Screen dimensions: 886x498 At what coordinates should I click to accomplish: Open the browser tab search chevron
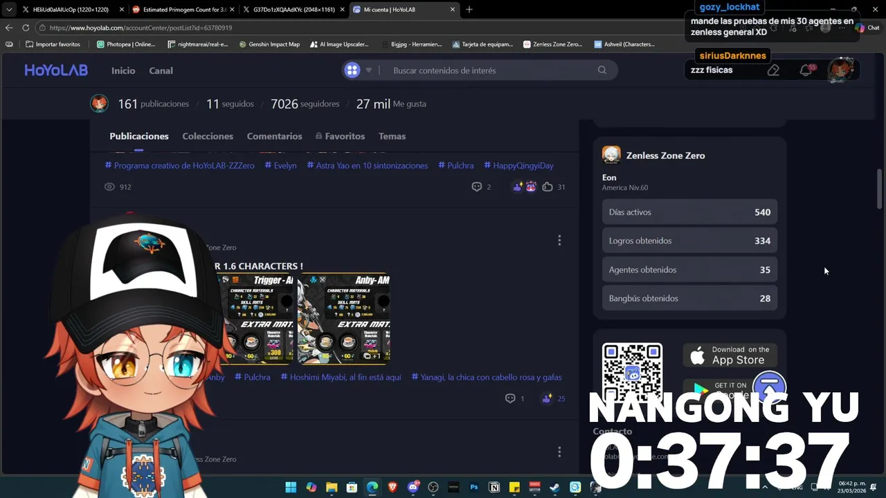[8, 10]
